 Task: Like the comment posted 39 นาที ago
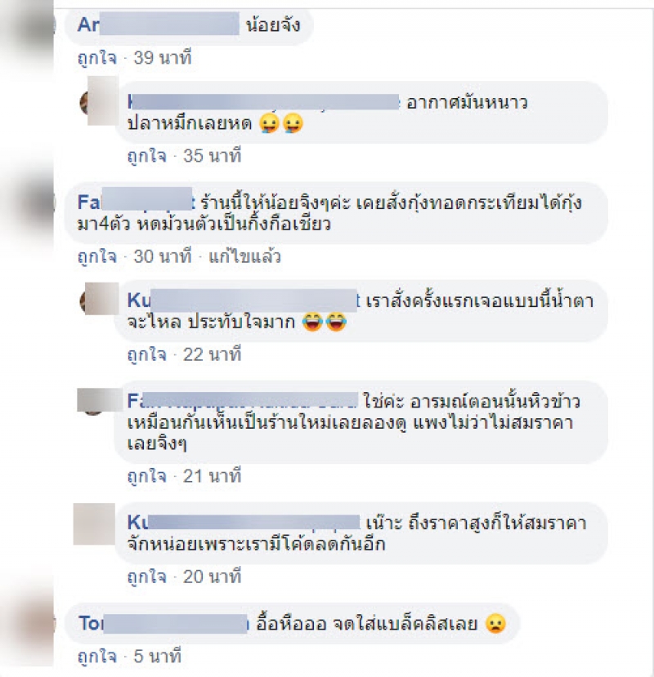97,58
